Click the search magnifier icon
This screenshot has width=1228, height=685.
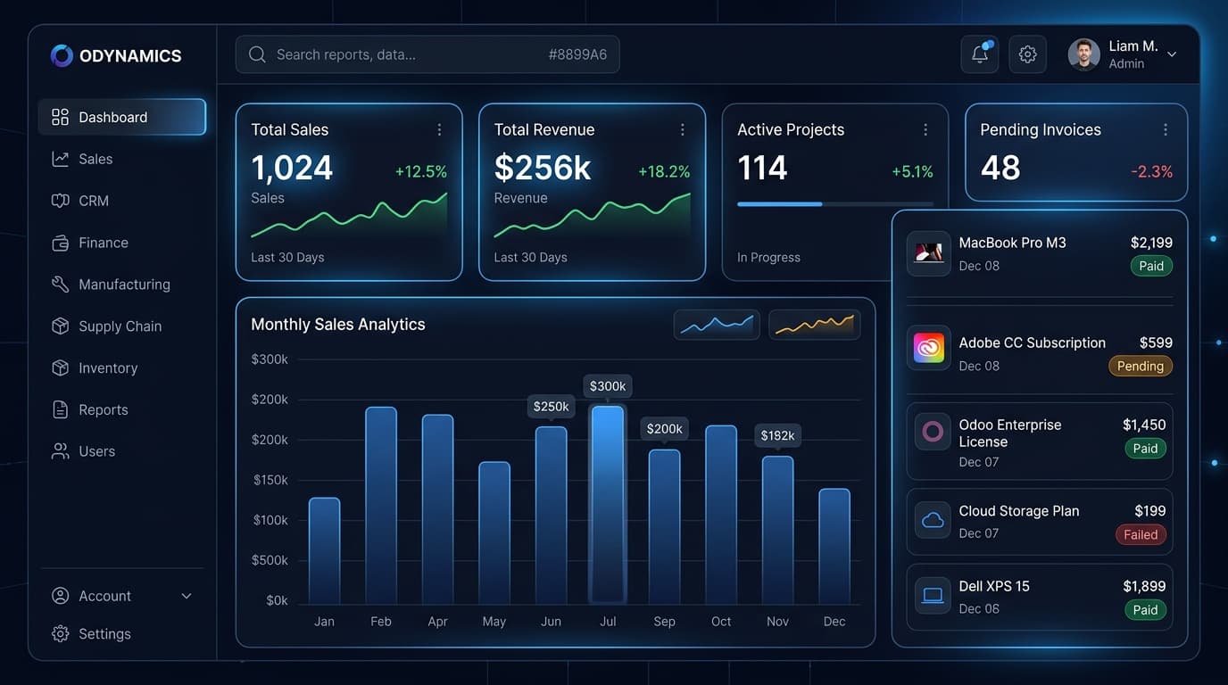[257, 54]
